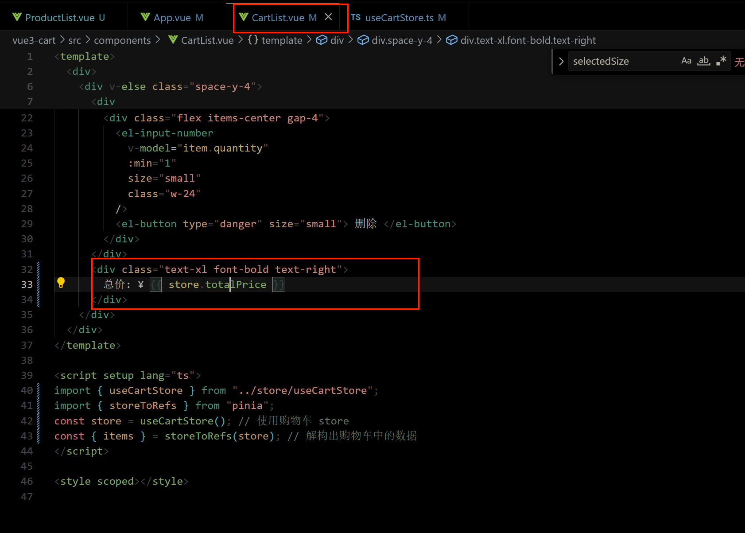Click line number 33 in gutter
Image resolution: width=745 pixels, height=533 pixels.
pos(27,284)
